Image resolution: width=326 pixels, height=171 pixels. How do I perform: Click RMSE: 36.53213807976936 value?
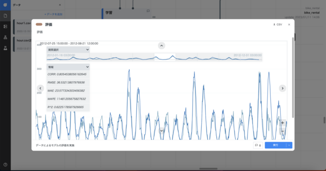[x=66, y=82]
